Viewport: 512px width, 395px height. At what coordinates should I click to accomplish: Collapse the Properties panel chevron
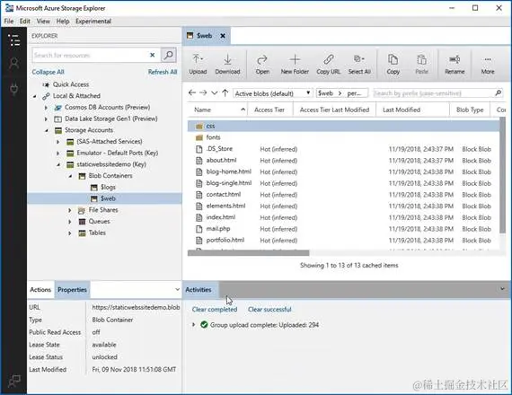177,289
